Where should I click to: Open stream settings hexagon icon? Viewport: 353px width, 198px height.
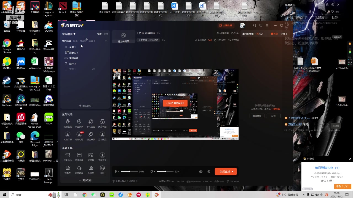(209, 172)
